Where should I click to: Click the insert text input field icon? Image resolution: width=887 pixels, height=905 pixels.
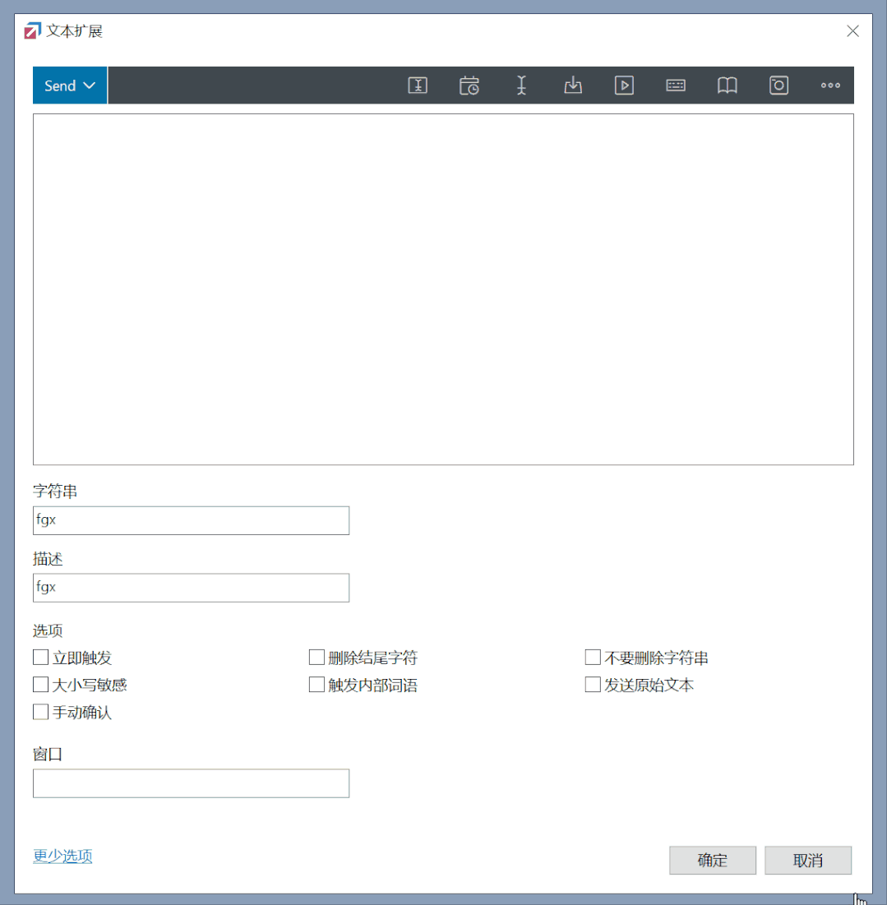click(418, 85)
